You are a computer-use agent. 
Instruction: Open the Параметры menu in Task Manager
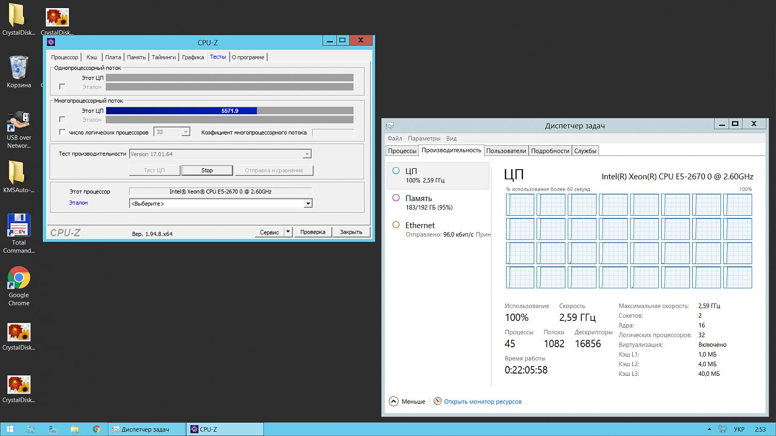(424, 139)
